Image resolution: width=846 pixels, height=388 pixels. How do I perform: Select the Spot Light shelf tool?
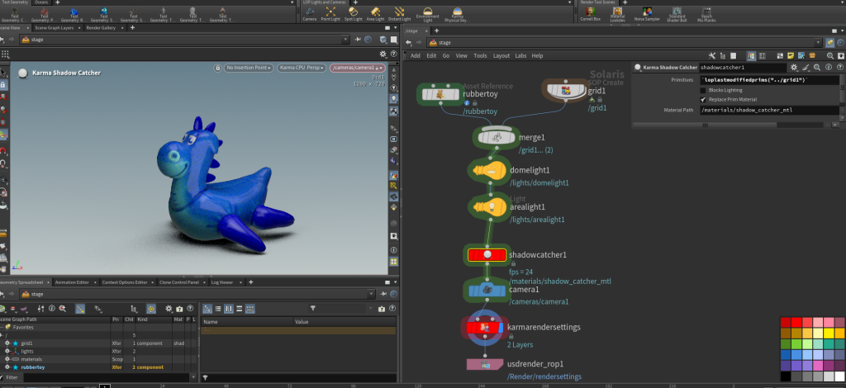click(x=353, y=12)
